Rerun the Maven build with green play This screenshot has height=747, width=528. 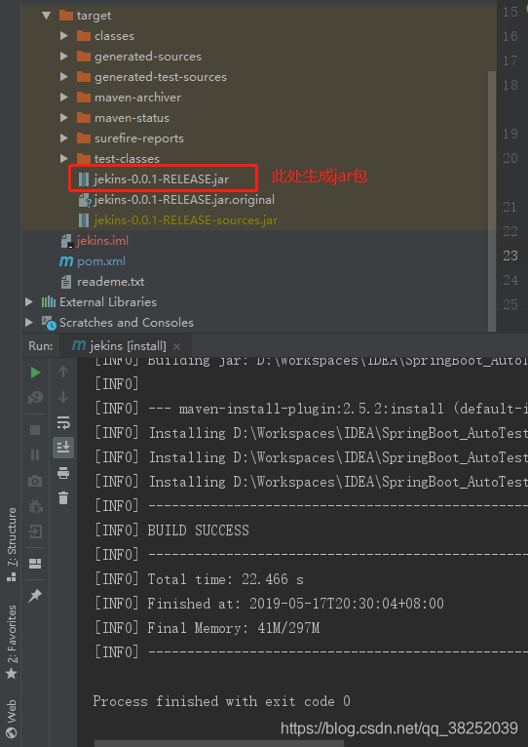point(35,373)
